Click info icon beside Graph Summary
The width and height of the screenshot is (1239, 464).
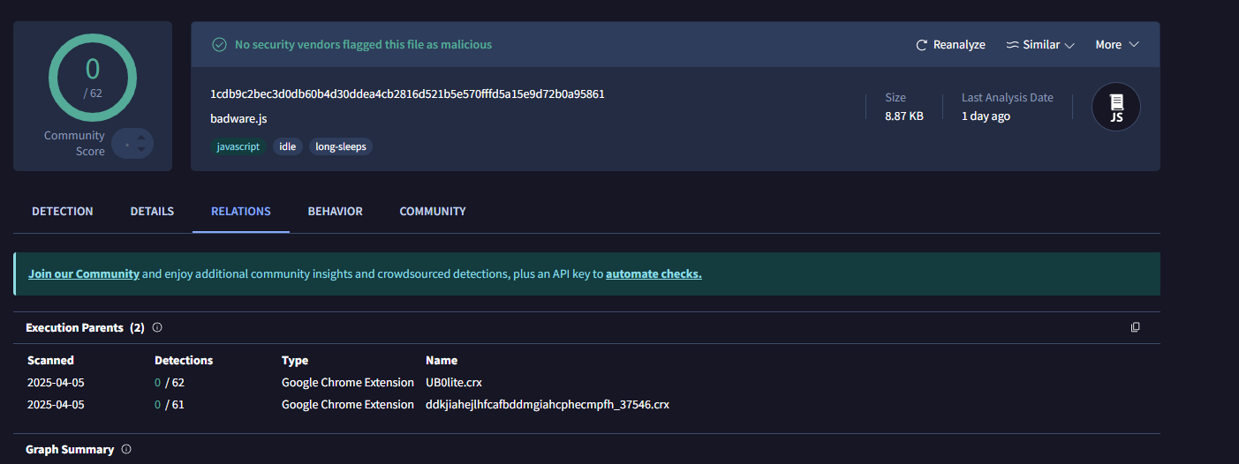126,449
